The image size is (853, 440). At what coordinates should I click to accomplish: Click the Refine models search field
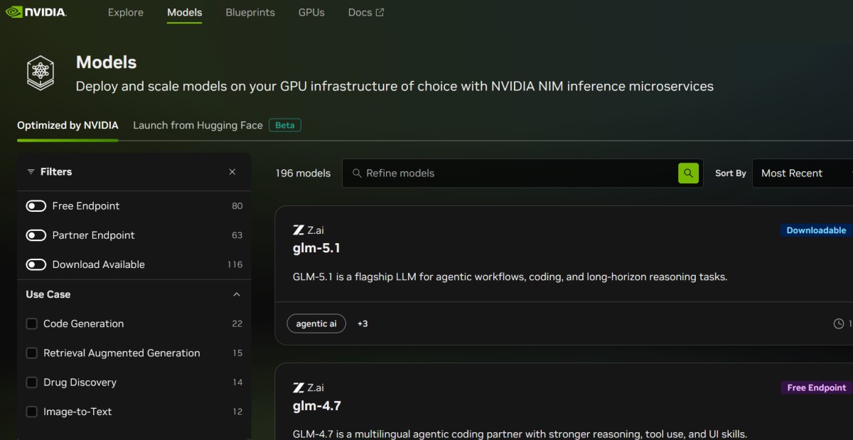pyautogui.click(x=512, y=173)
